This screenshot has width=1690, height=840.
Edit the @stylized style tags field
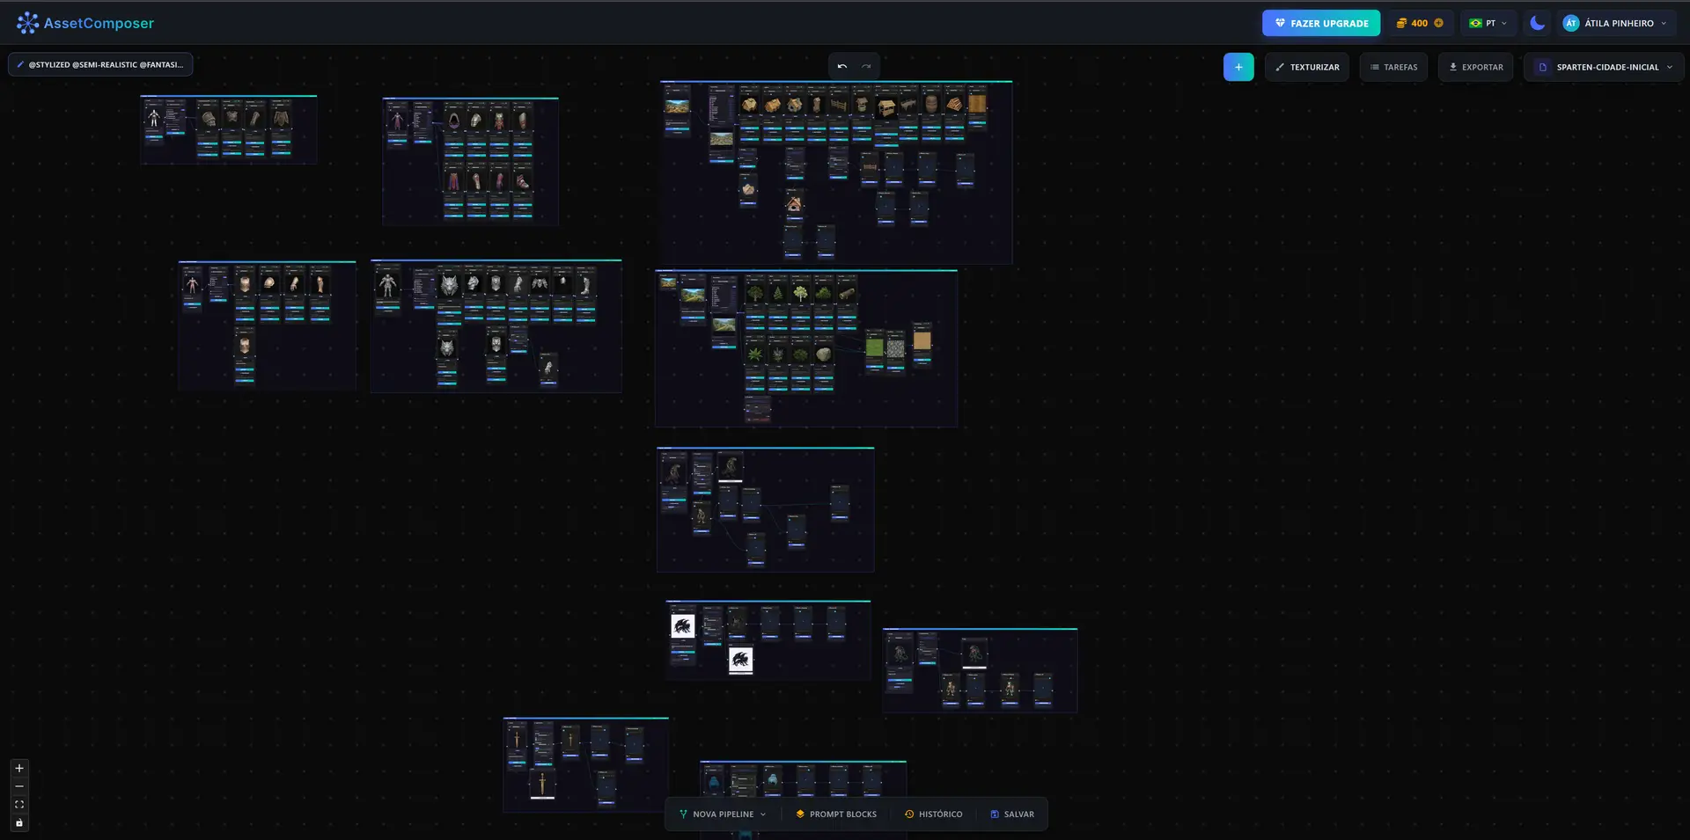[x=100, y=64]
